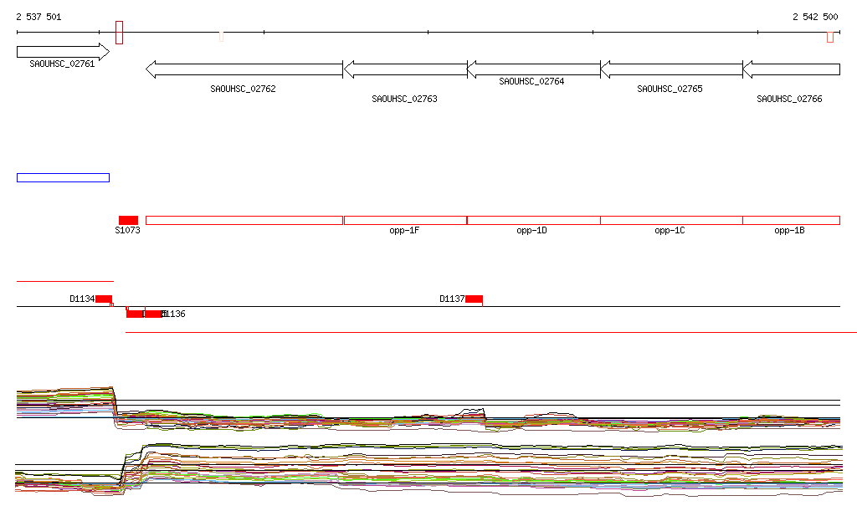The height and width of the screenshot is (511, 857).
Task: Select the SAOUHSC_02763 gene arrow
Action: click(405, 69)
